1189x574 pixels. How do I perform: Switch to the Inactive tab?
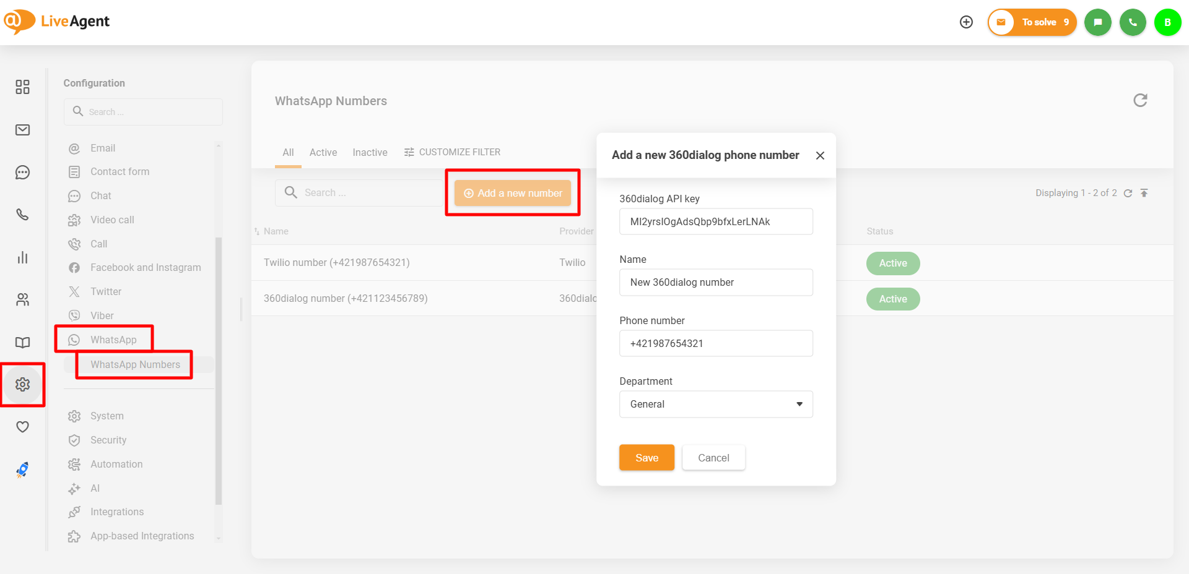(x=370, y=152)
